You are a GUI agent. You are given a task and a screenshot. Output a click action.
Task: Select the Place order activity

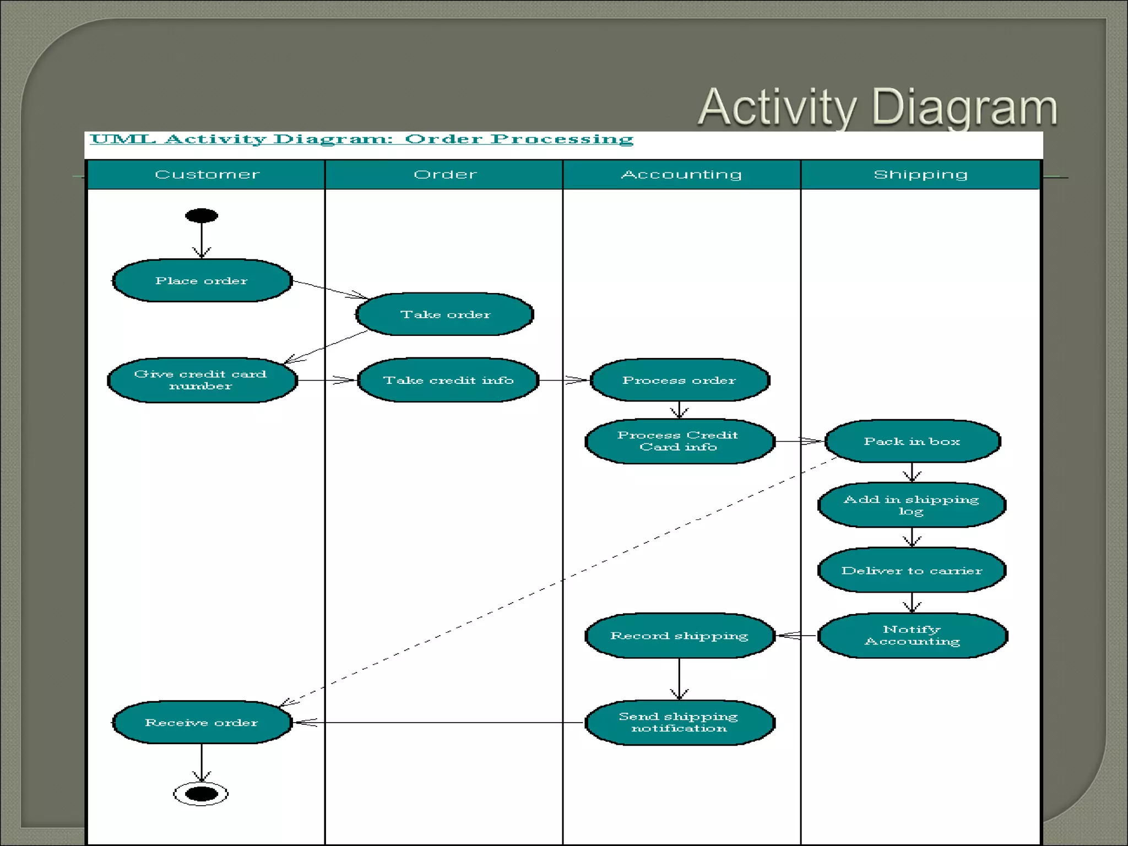202,281
